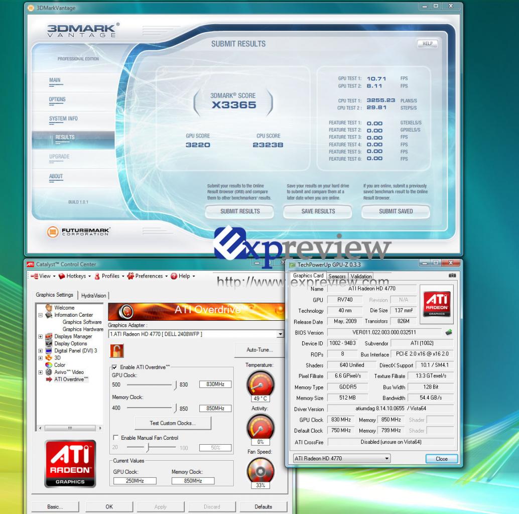Click the Defaults button in Catalyst
The width and height of the screenshot is (519, 514).
(x=263, y=506)
